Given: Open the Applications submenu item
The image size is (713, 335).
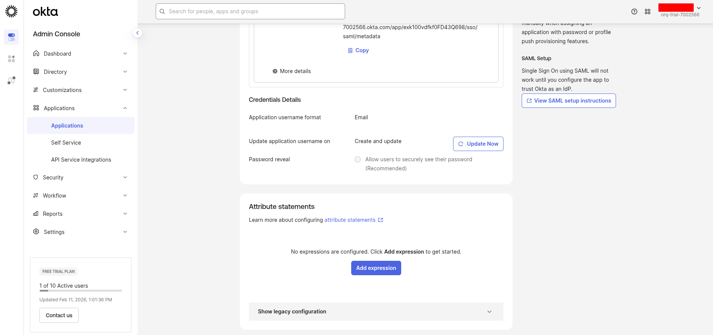Looking at the screenshot, I should [81, 125].
